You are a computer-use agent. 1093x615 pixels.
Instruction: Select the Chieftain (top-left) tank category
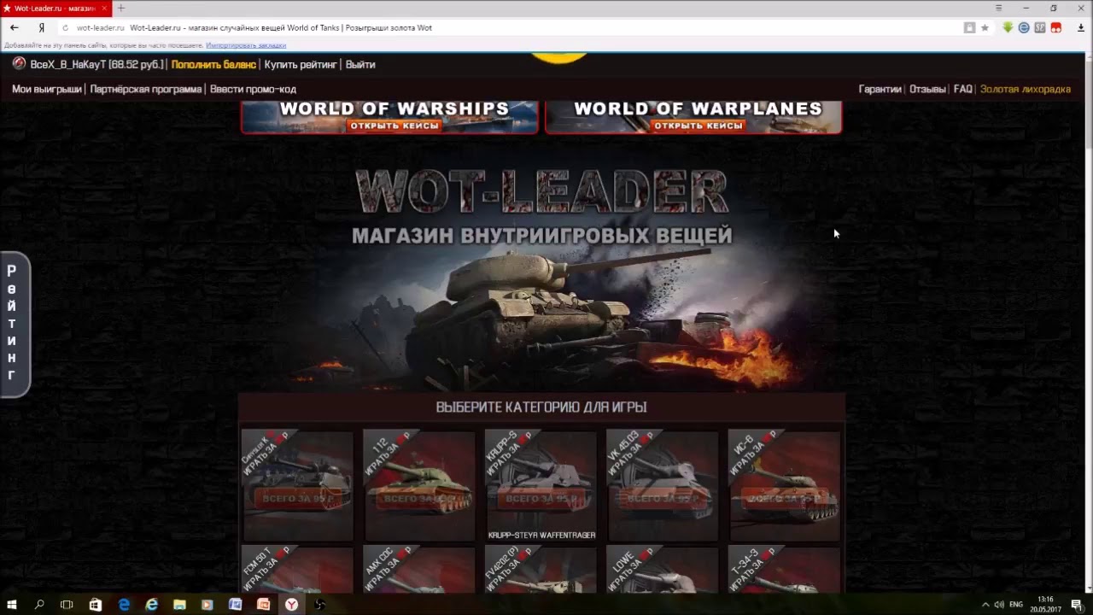point(297,485)
